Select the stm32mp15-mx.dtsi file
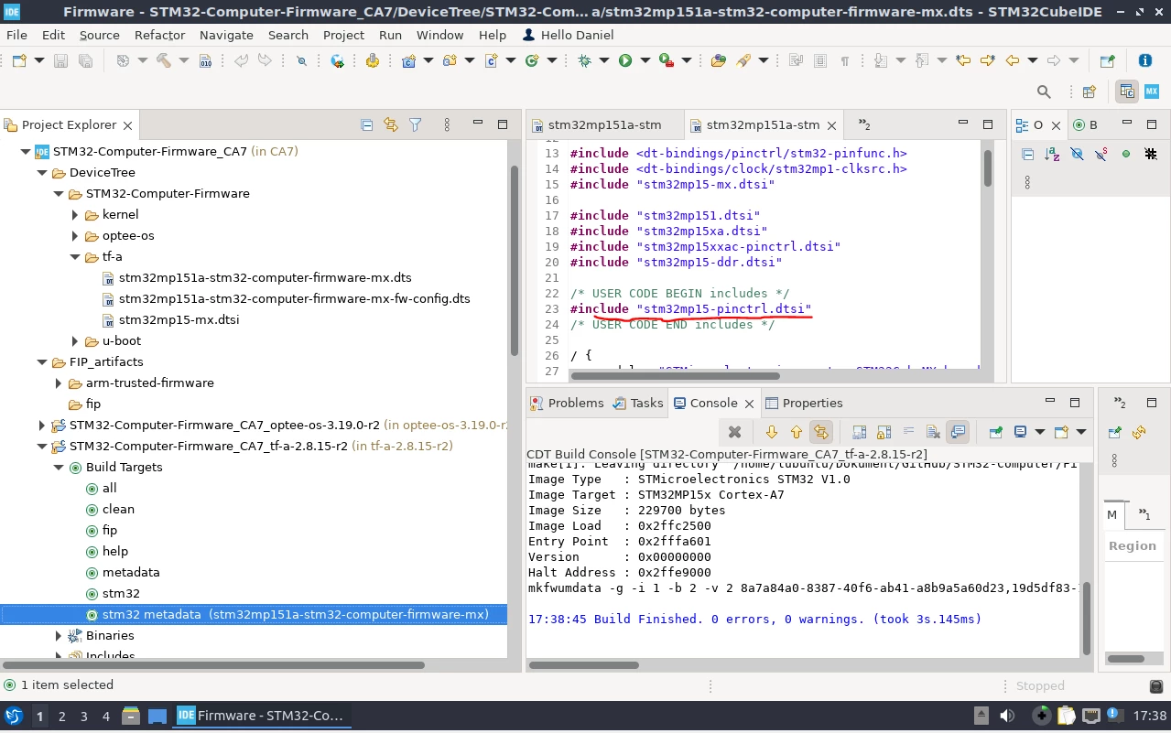 click(x=179, y=320)
